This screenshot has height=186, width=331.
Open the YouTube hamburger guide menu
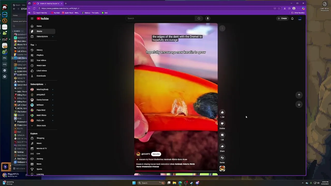(x=32, y=19)
